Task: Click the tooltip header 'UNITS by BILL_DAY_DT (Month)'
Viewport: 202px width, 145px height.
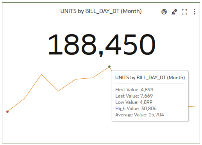Action: click(150, 78)
